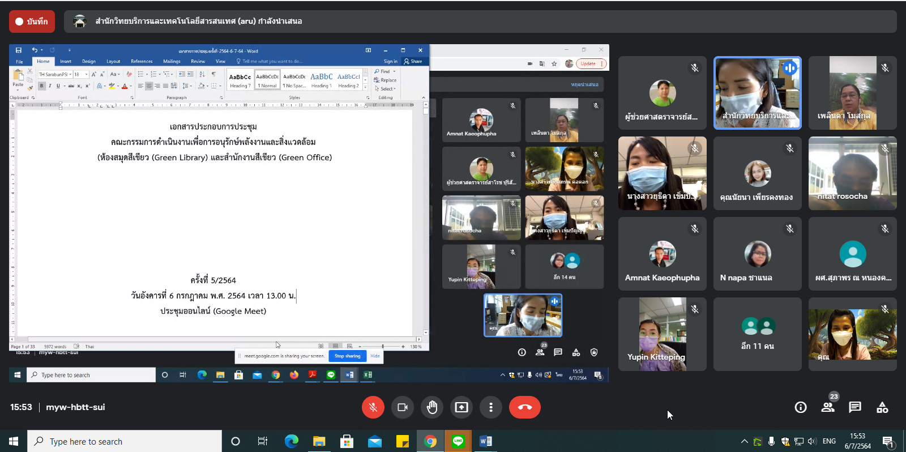
Task: Click the Windows Start button
Action: click(x=14, y=441)
